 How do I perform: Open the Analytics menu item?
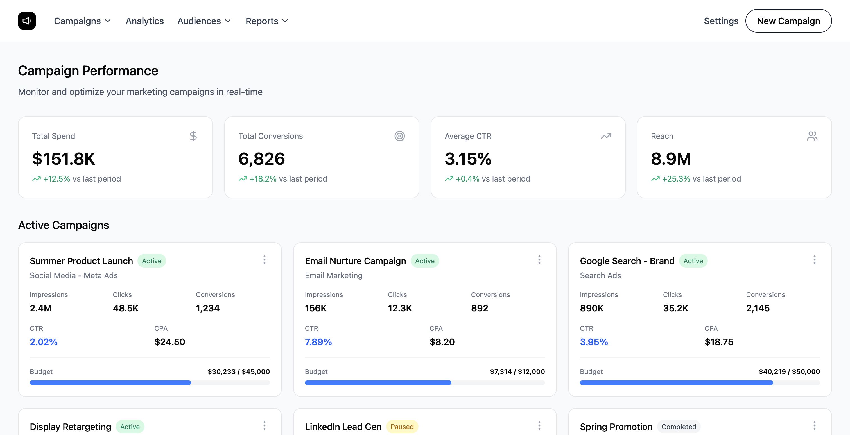click(x=144, y=21)
